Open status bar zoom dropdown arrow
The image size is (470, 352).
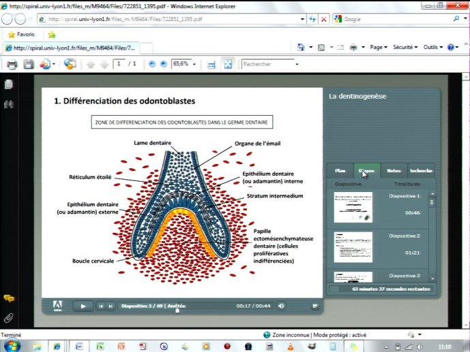tap(420, 335)
